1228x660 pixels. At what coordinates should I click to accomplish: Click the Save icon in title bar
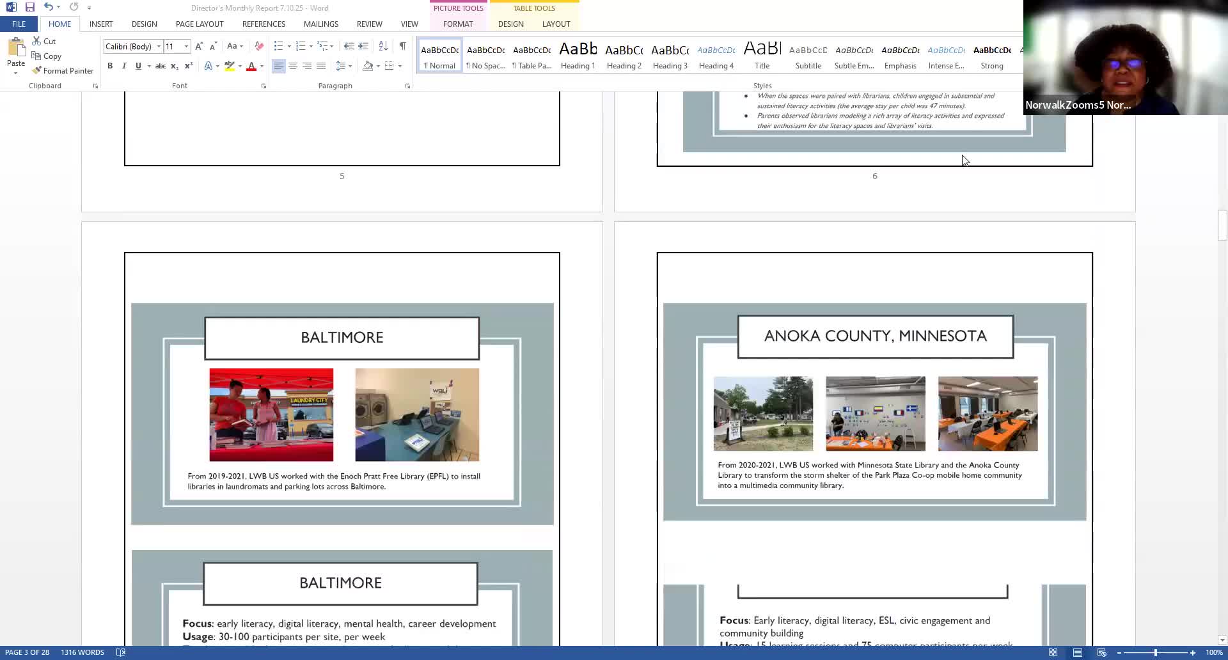[x=30, y=8]
